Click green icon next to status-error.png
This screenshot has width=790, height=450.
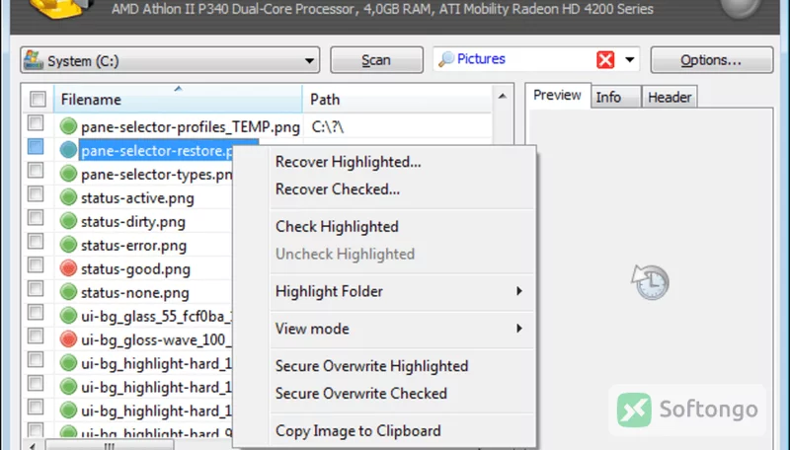[x=68, y=245]
